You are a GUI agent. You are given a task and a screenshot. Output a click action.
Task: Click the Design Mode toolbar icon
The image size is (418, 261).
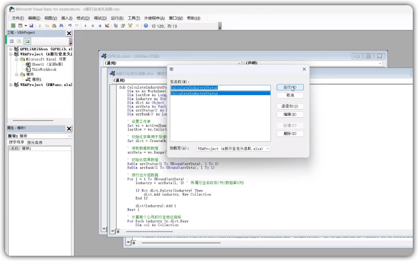click(x=107, y=26)
